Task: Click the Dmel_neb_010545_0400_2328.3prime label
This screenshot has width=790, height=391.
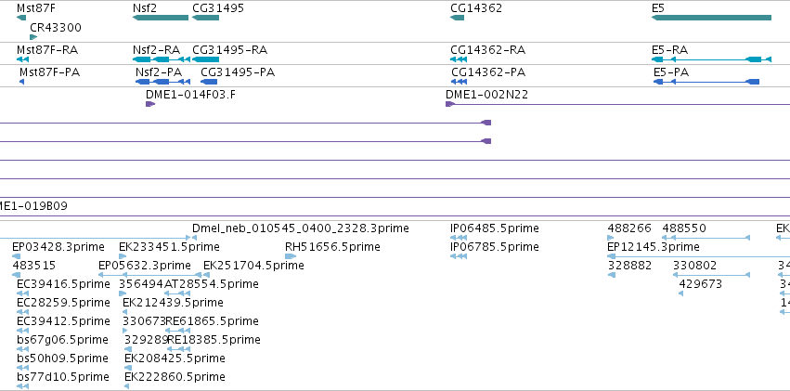Action: pyautogui.click(x=300, y=228)
